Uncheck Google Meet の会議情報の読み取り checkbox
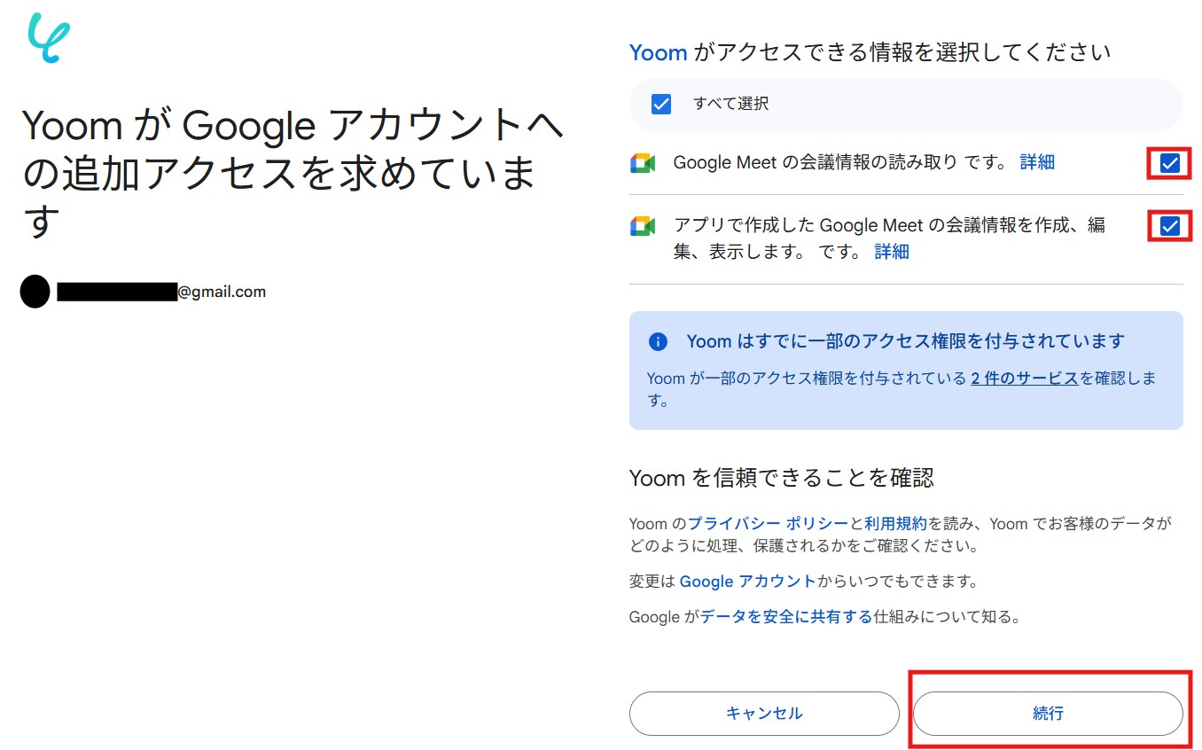Viewport: 1202px width, 750px height. point(1170,163)
